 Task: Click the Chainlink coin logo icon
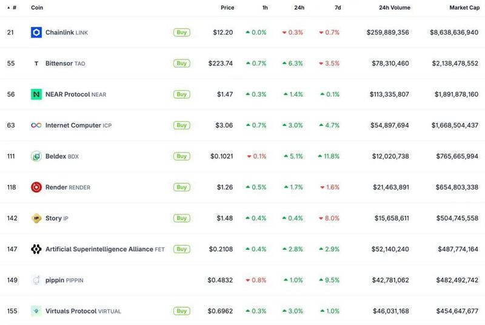(x=36, y=32)
